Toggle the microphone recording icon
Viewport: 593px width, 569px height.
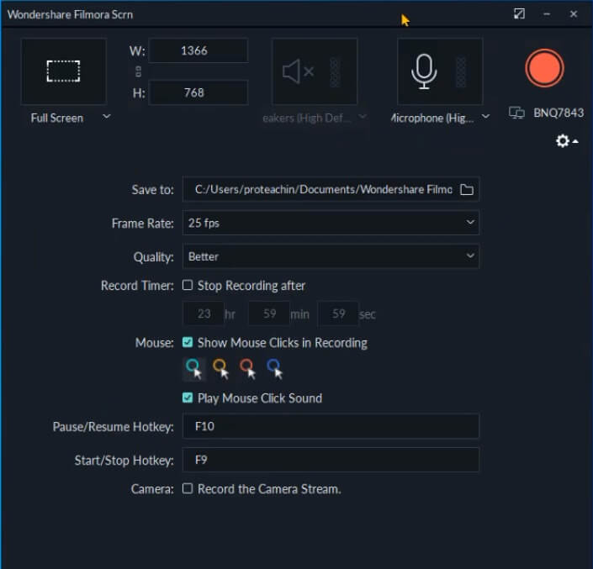424,71
